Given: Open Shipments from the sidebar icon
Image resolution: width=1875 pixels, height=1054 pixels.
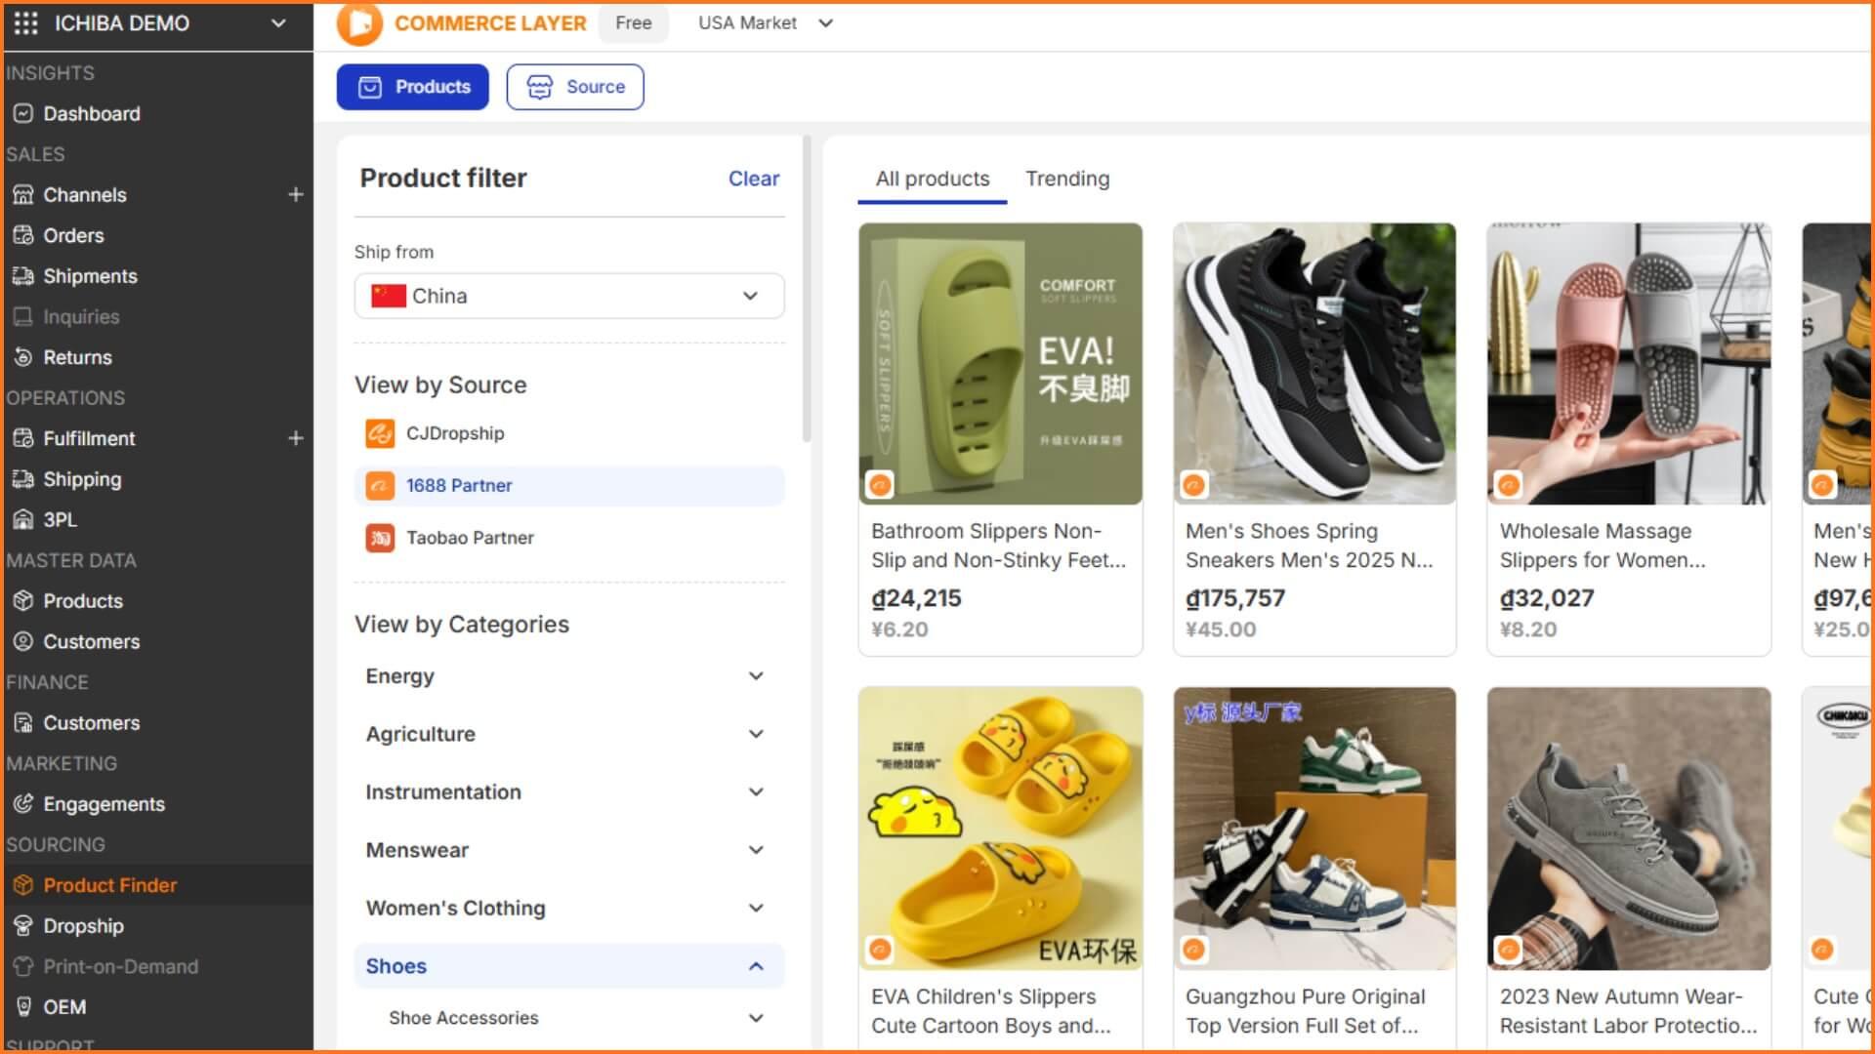Looking at the screenshot, I should click(23, 276).
